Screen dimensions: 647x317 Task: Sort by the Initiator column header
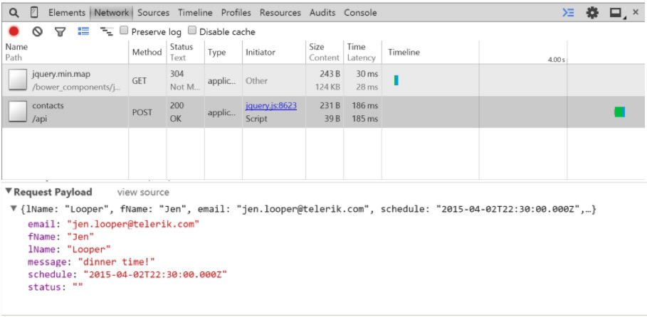pos(274,52)
